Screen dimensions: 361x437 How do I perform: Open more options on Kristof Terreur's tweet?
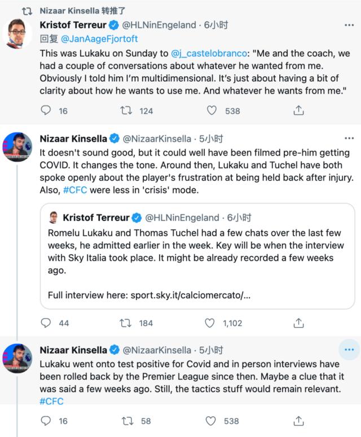[349, 26]
